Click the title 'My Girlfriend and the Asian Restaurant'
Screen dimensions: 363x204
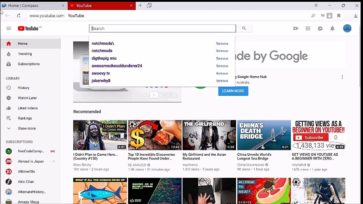[x=204, y=156]
